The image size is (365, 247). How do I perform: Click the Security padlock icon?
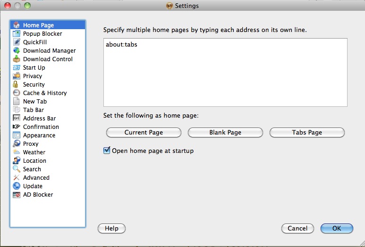tap(16, 85)
